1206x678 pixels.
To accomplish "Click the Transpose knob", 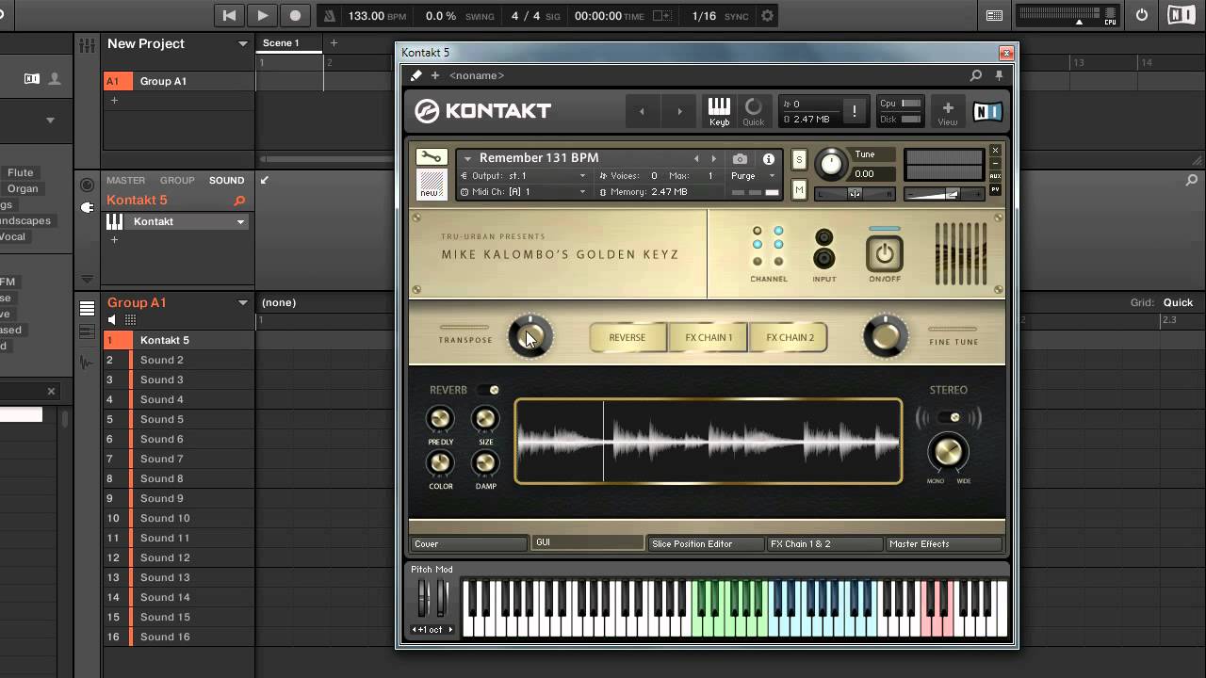I will [x=530, y=337].
